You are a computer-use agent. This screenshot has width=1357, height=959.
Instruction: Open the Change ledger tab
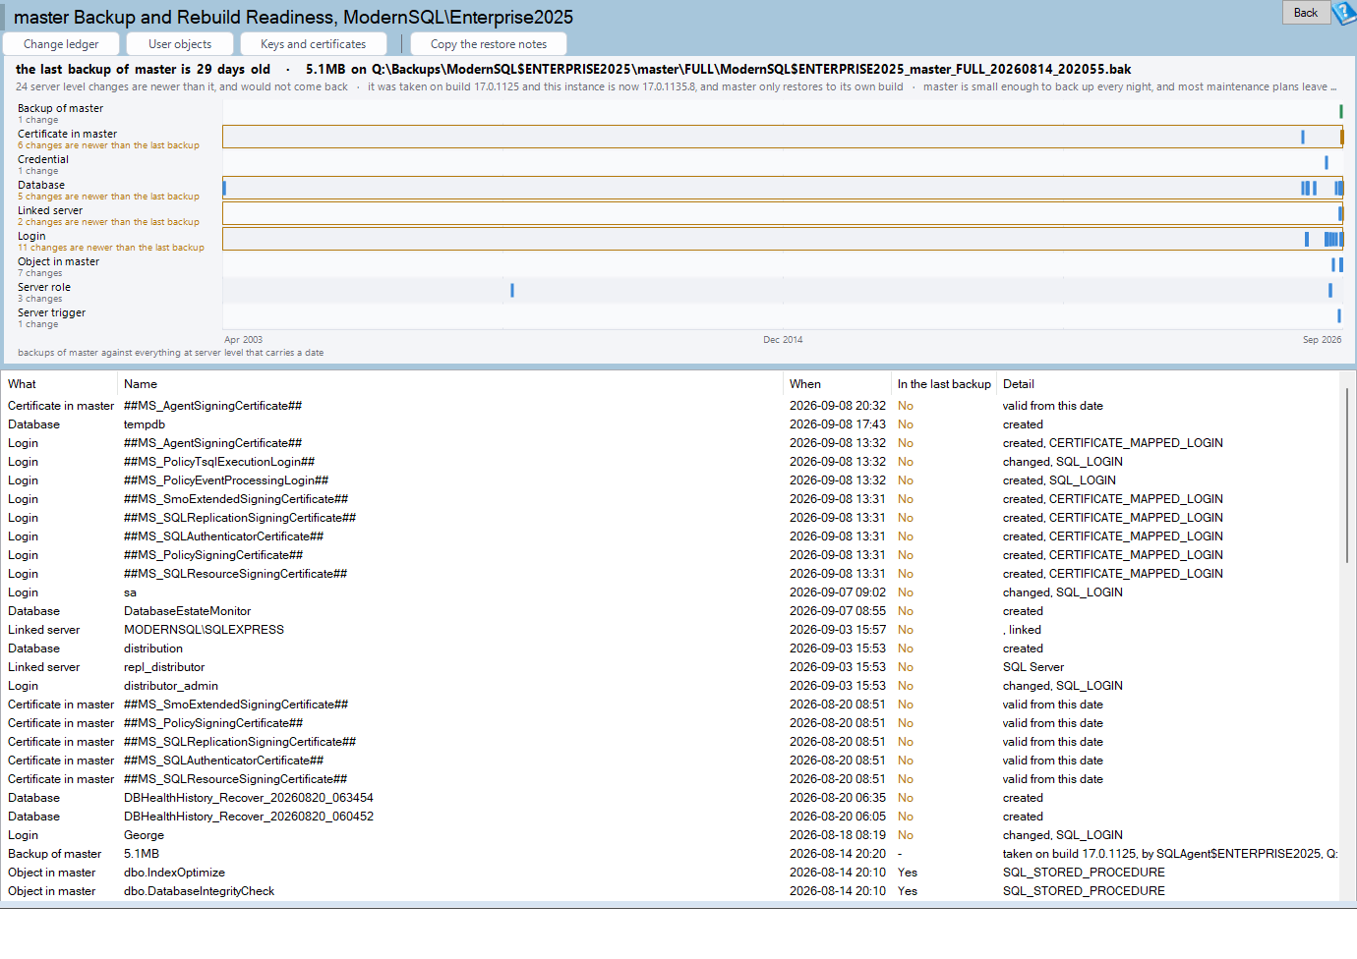(x=61, y=44)
